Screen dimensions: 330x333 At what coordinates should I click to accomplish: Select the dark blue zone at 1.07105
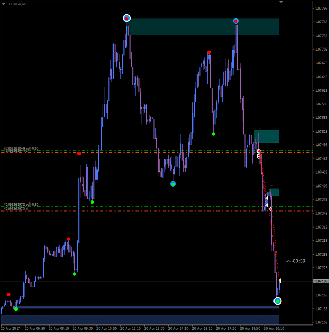pos(140,320)
